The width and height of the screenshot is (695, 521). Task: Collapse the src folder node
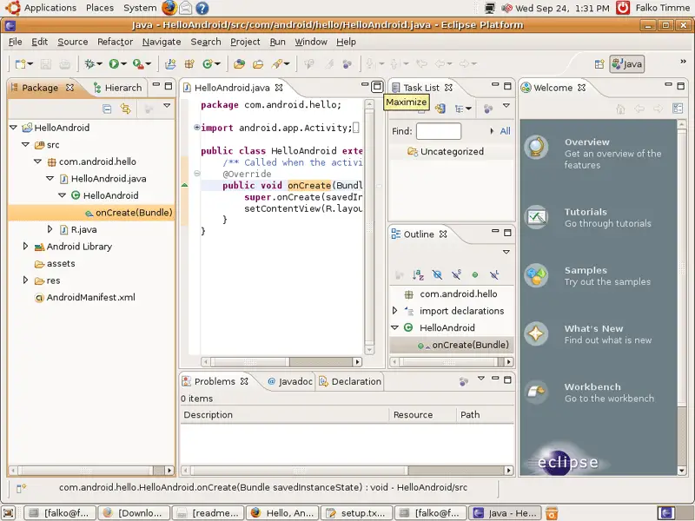[x=26, y=144]
